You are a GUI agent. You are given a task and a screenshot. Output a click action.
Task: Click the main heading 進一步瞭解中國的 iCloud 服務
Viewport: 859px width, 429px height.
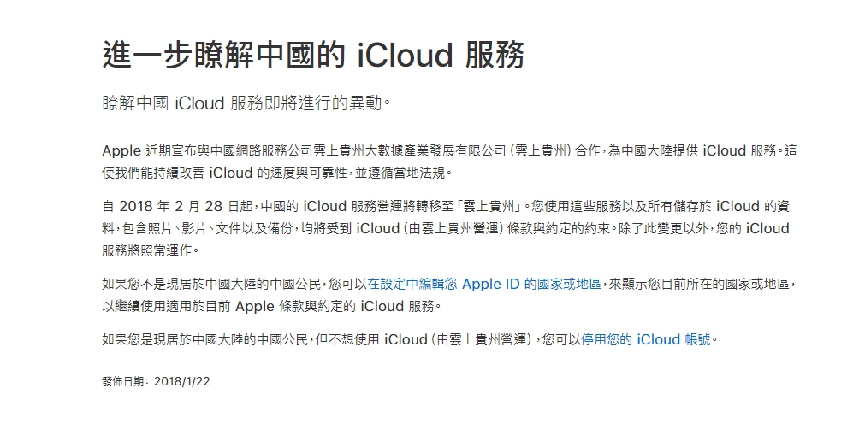(313, 54)
